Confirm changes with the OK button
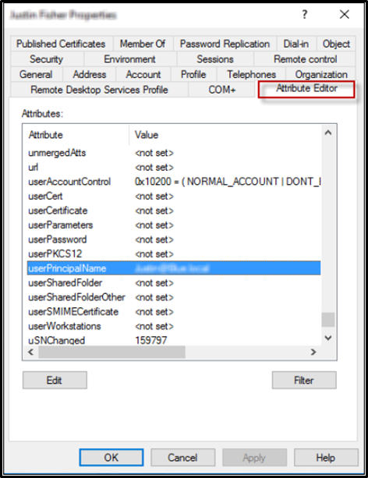 111,457
